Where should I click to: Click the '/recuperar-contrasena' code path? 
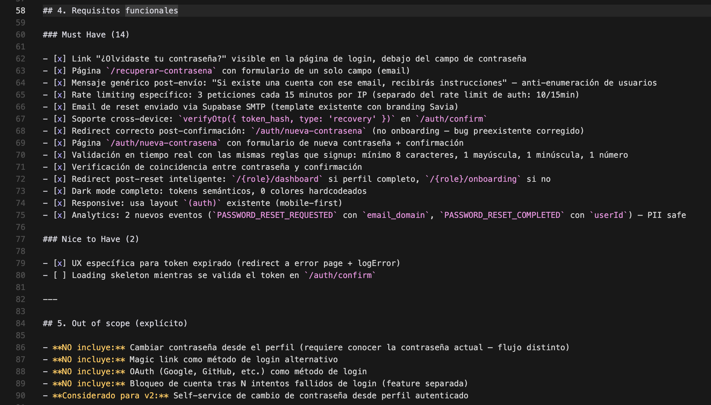[x=161, y=71]
